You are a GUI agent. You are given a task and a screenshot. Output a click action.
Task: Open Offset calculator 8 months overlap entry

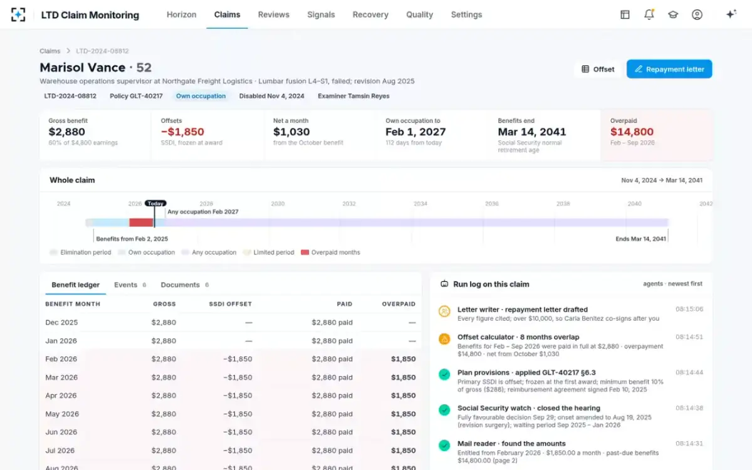pos(570,345)
